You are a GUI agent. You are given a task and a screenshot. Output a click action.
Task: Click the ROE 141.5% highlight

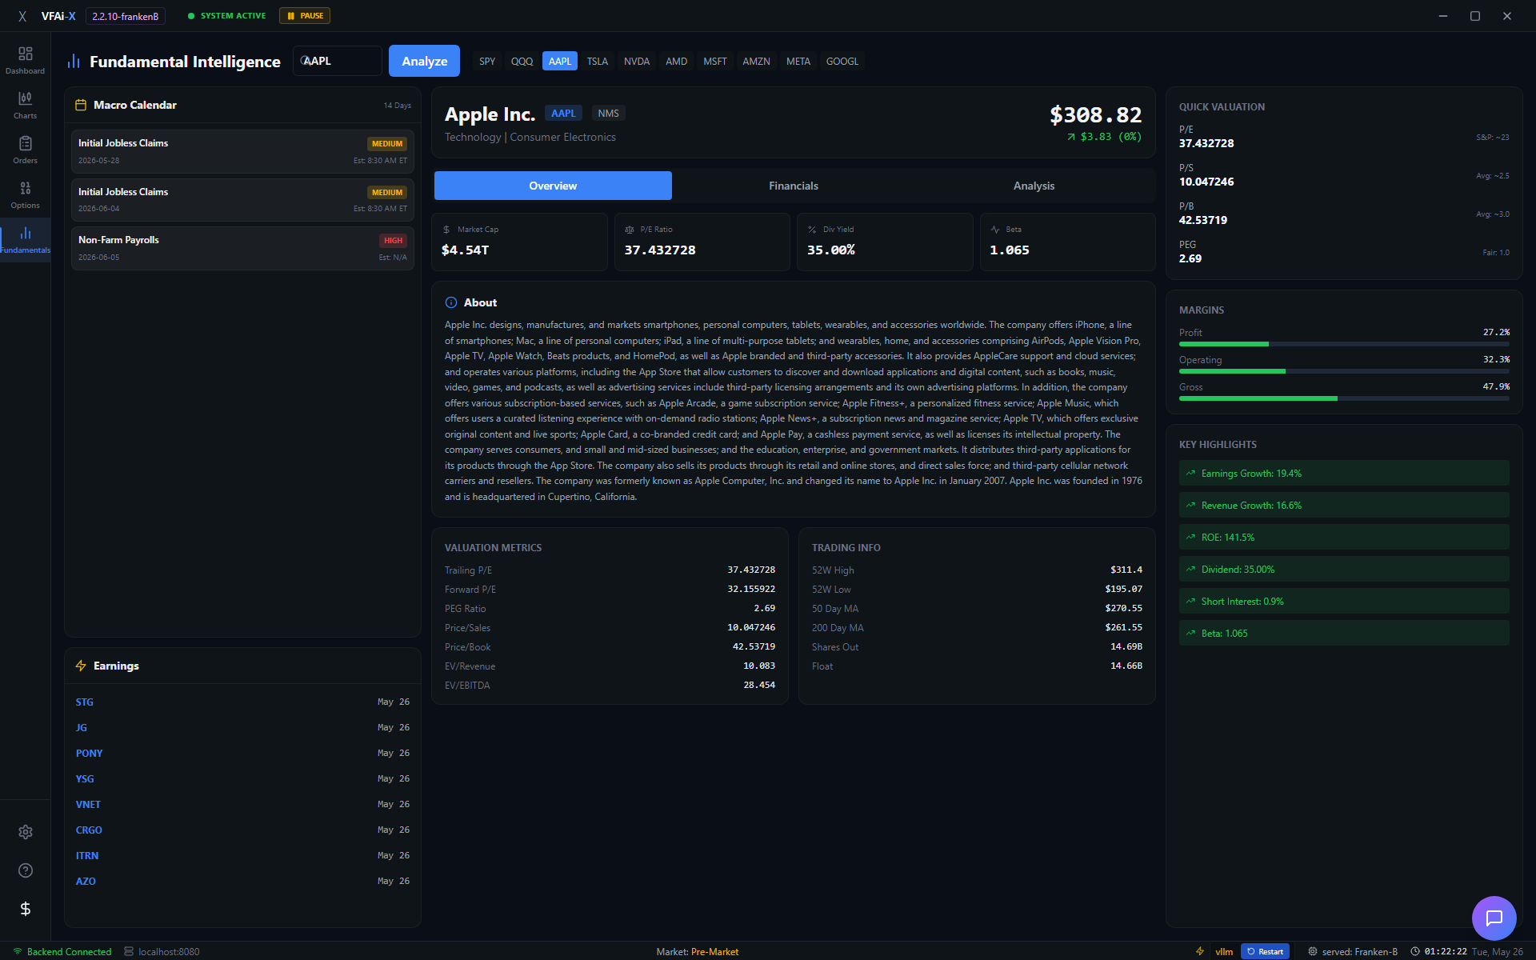[1344, 537]
